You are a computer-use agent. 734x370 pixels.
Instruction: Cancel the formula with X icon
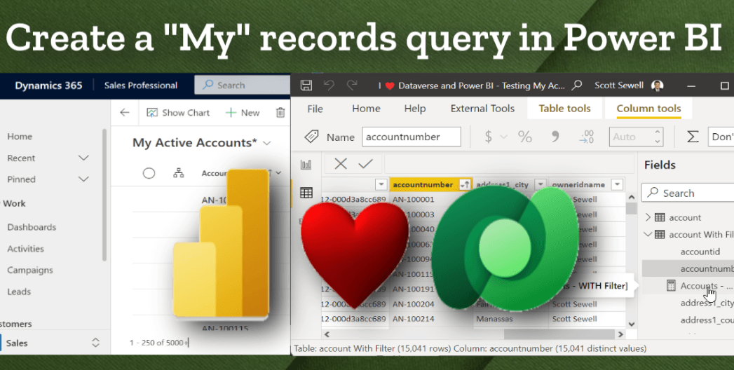click(341, 163)
